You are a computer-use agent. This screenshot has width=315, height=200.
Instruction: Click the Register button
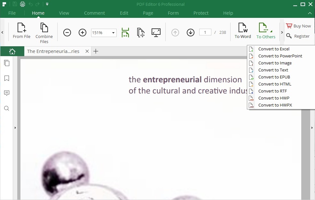[x=298, y=36]
